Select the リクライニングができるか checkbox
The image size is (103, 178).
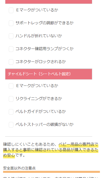pos(11,99)
